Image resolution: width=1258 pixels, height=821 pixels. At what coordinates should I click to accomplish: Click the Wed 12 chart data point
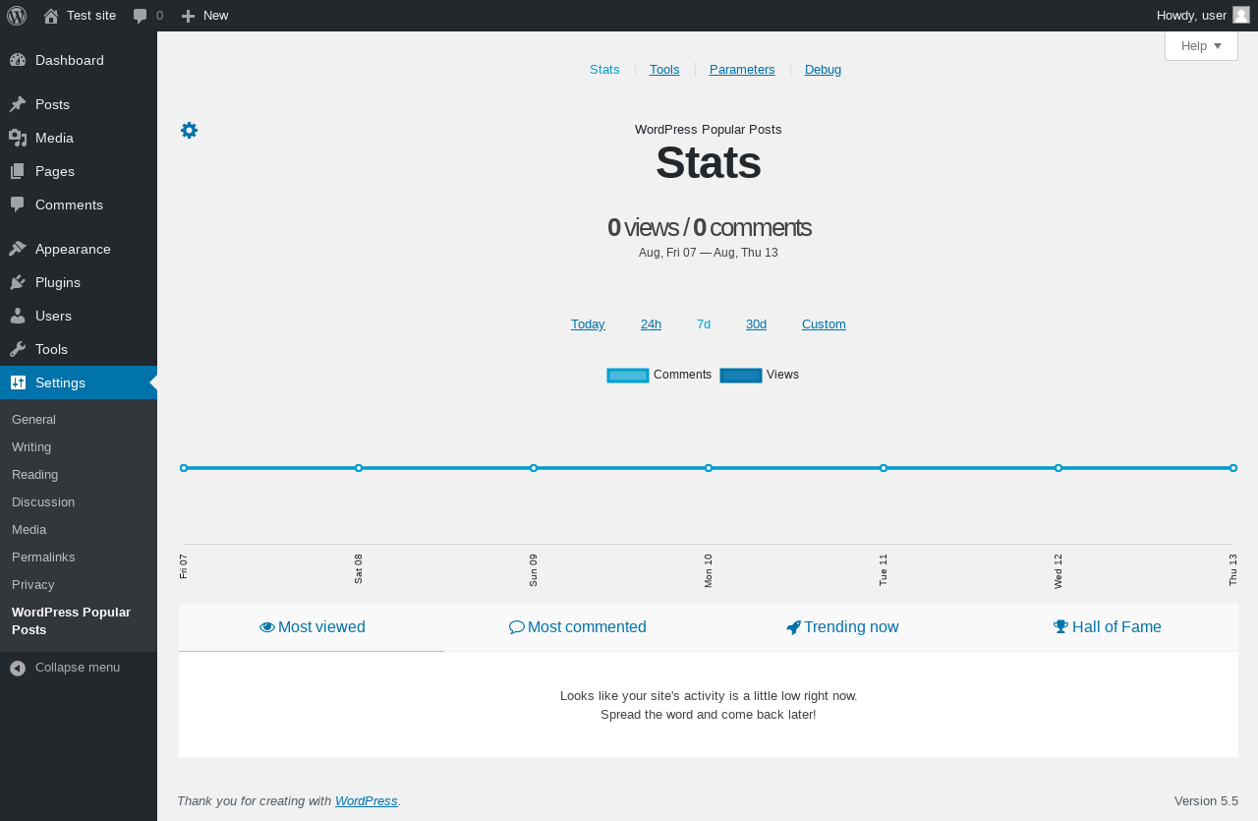(x=1058, y=468)
